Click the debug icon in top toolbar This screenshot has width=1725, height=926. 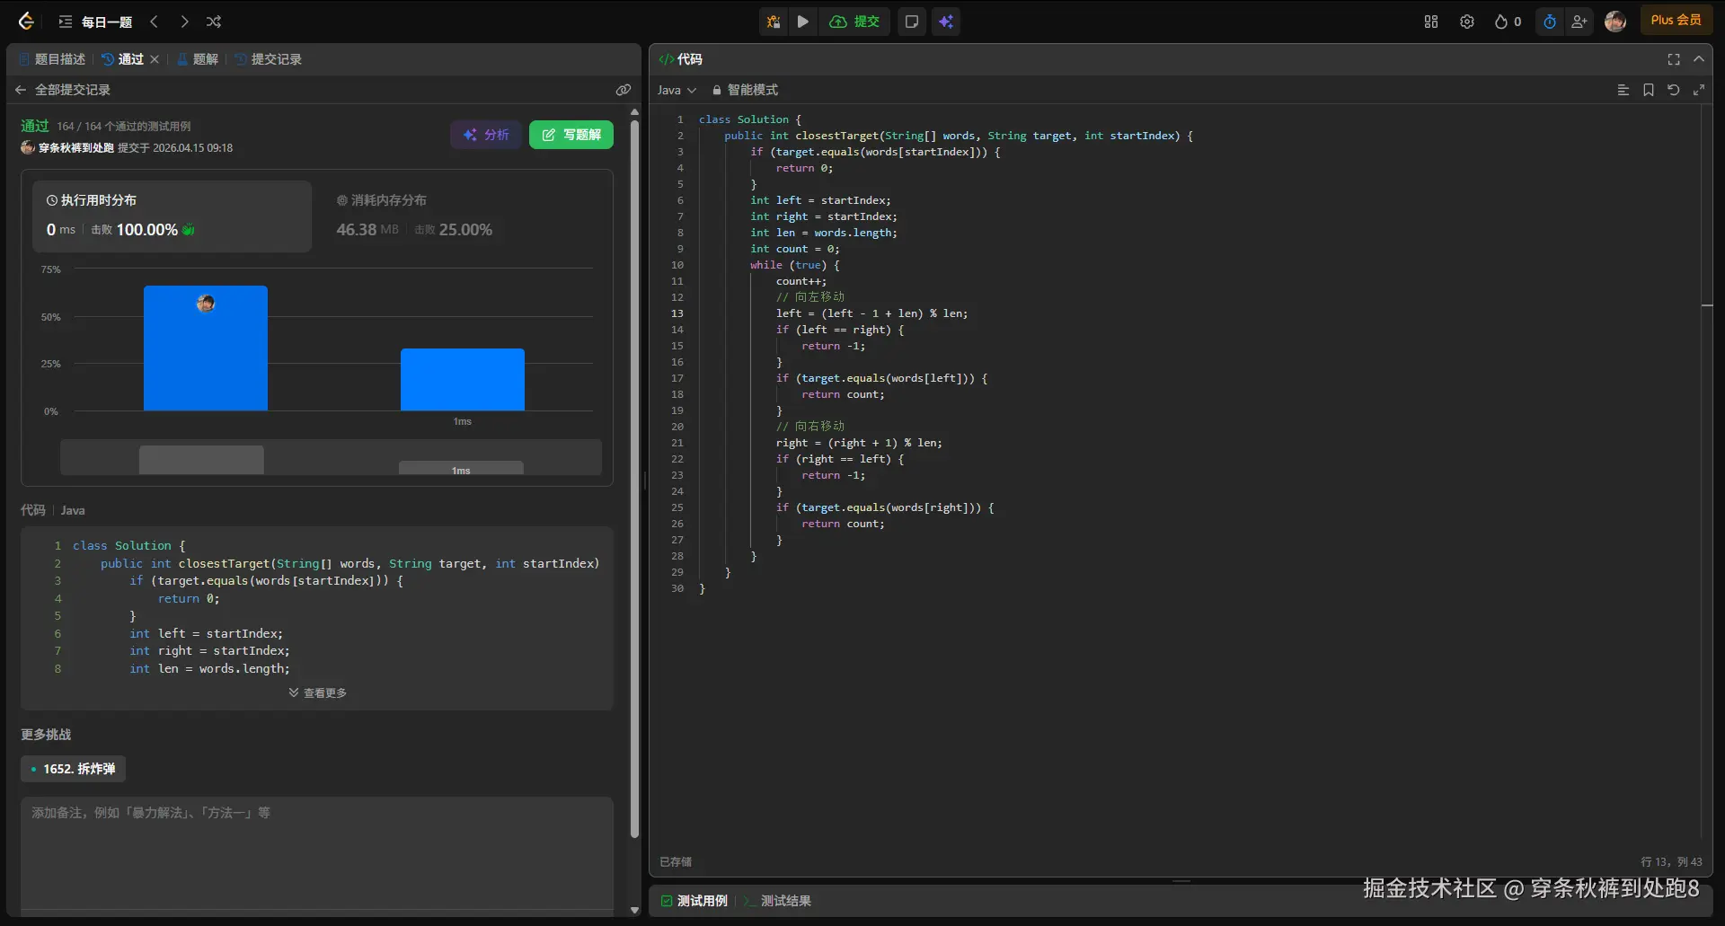click(773, 22)
